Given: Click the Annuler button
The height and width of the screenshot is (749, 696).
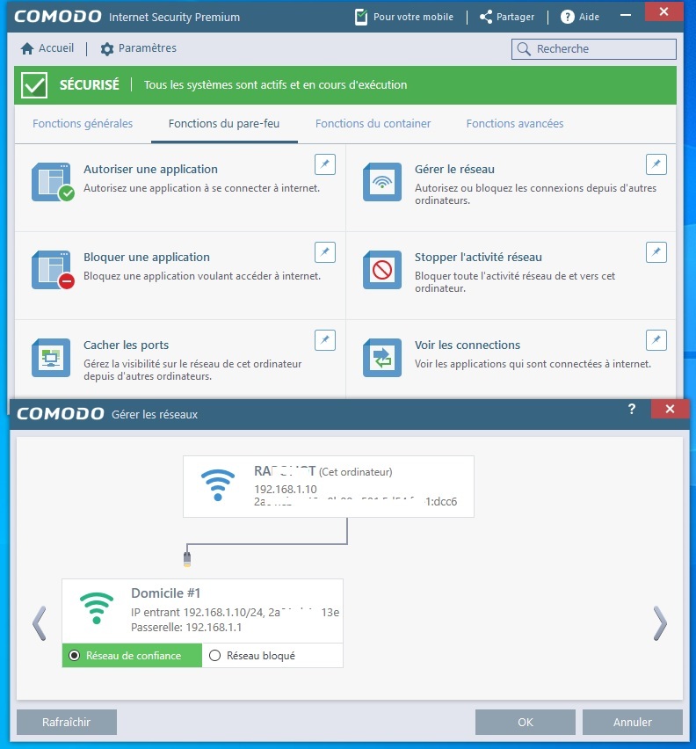Looking at the screenshot, I should coord(632,722).
